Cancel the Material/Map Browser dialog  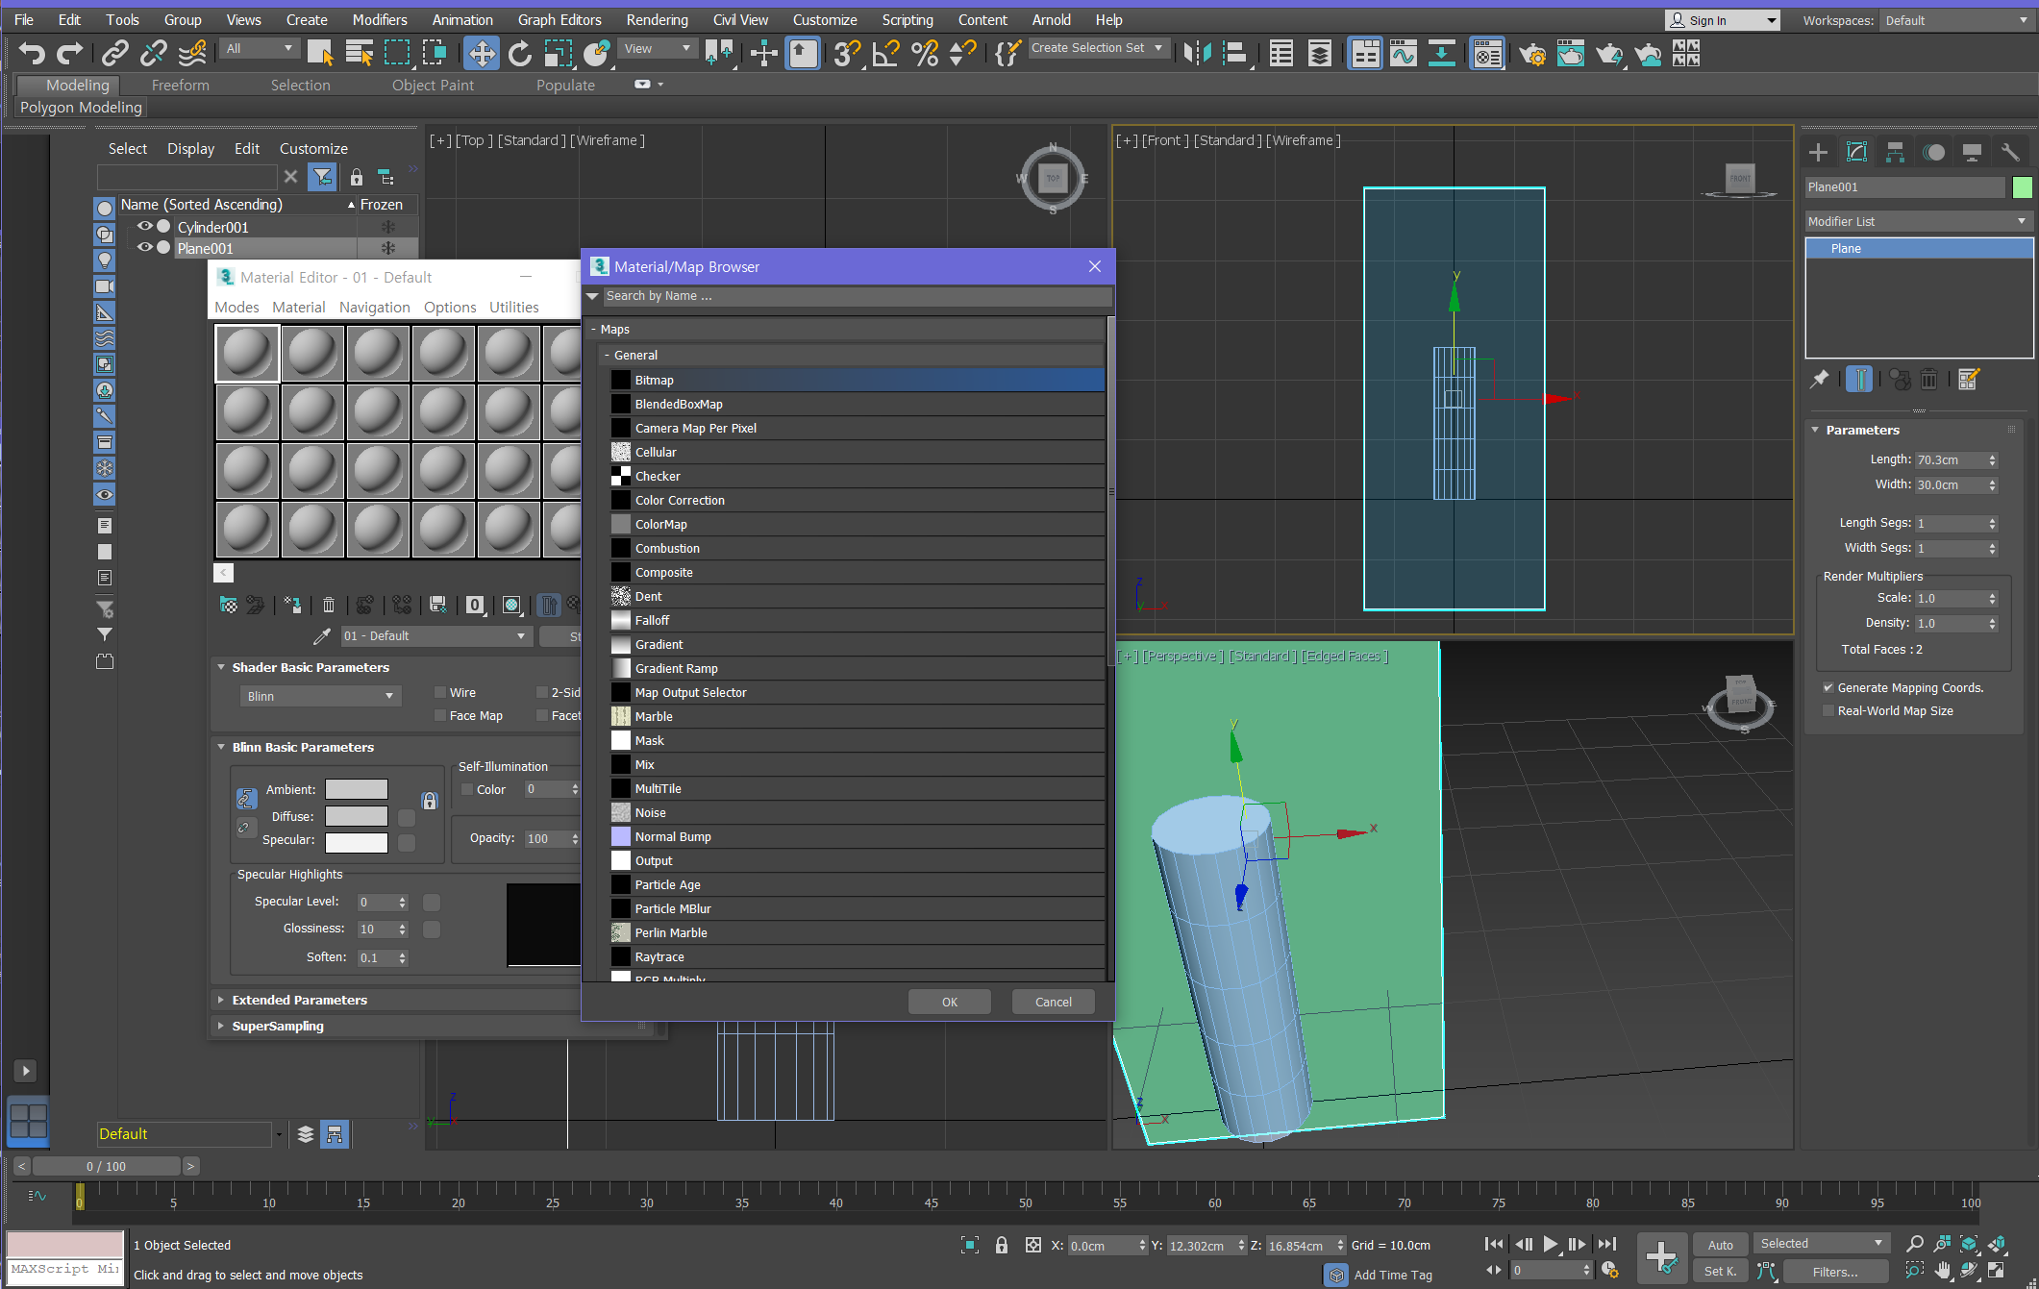pyautogui.click(x=1053, y=1002)
